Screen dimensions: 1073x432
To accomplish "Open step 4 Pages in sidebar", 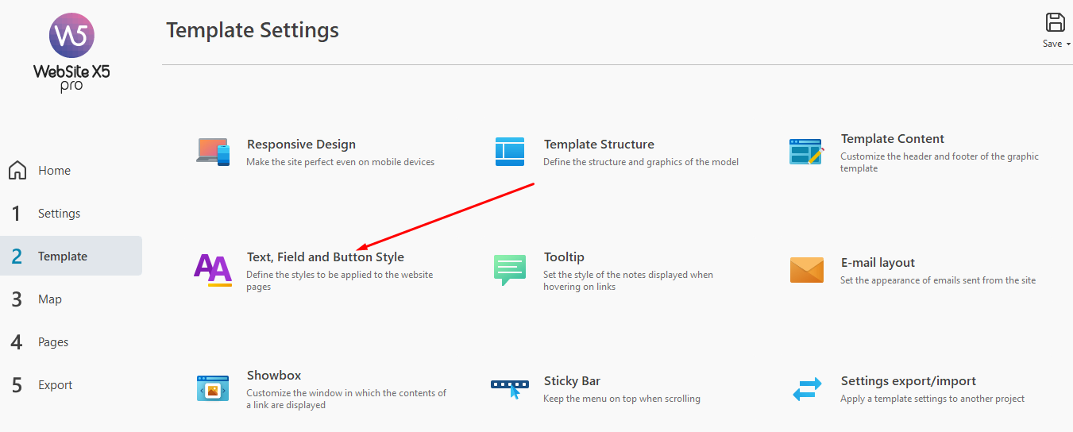I will click(x=53, y=342).
